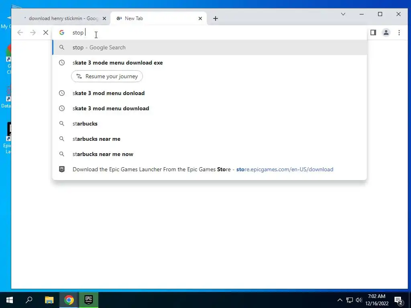This screenshot has height=308, width=411.
Task: Pick 'starbucks near me now' suggestion
Action: click(x=210, y=154)
